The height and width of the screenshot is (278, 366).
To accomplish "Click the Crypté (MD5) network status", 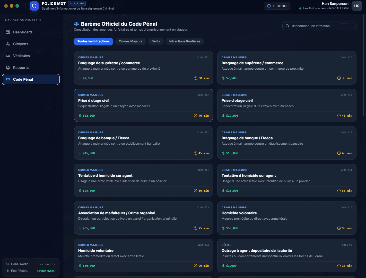I will point(46,271).
